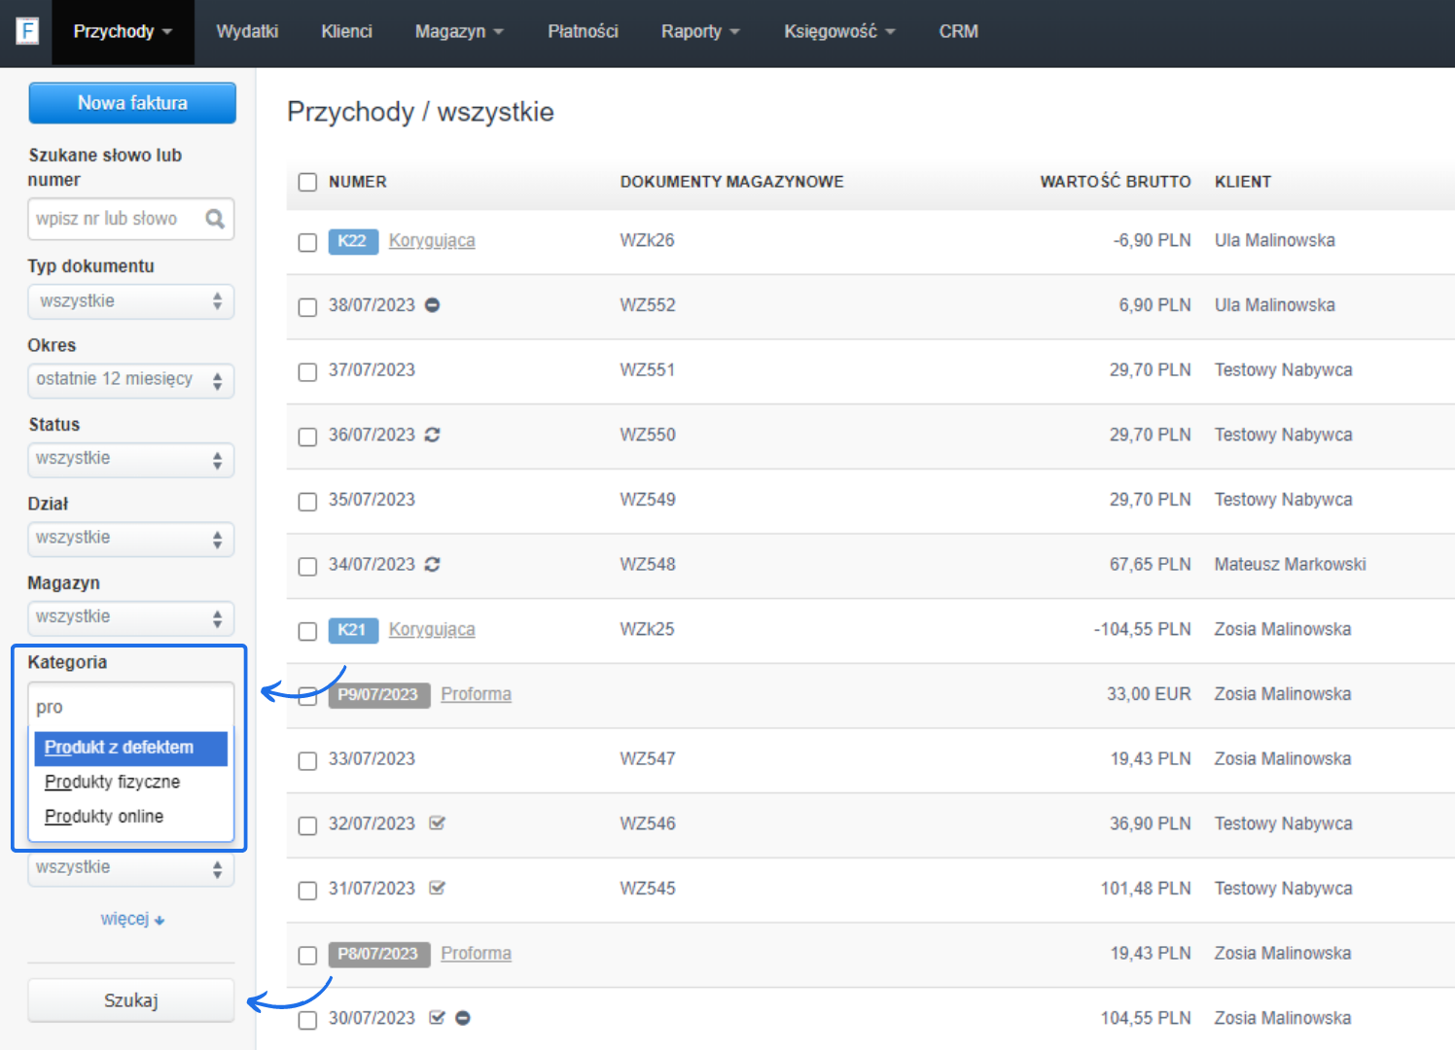Click status icon next to invoice 38/07/2023
This screenshot has height=1050, width=1455.
click(x=433, y=305)
